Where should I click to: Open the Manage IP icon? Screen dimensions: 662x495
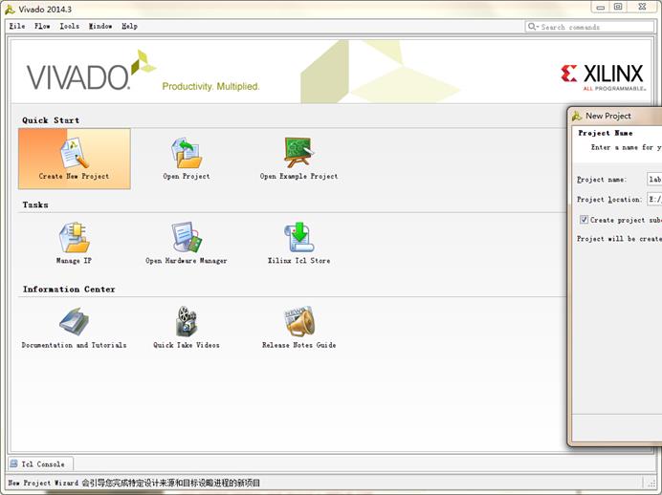[74, 237]
